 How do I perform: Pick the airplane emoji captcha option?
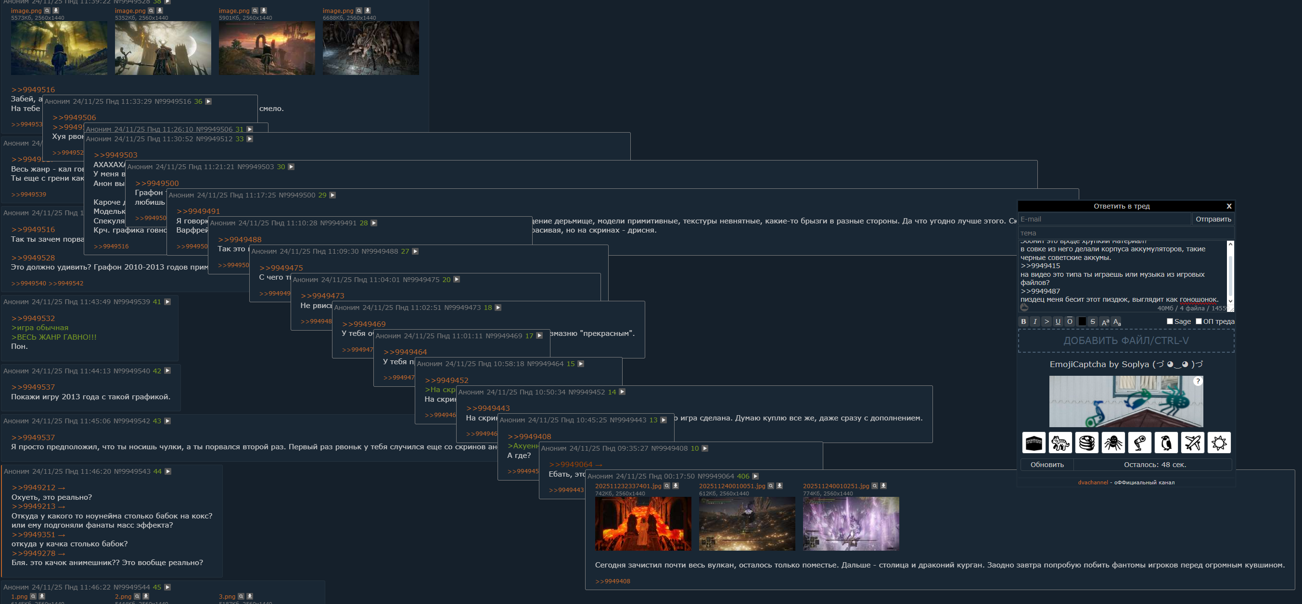click(x=1192, y=443)
